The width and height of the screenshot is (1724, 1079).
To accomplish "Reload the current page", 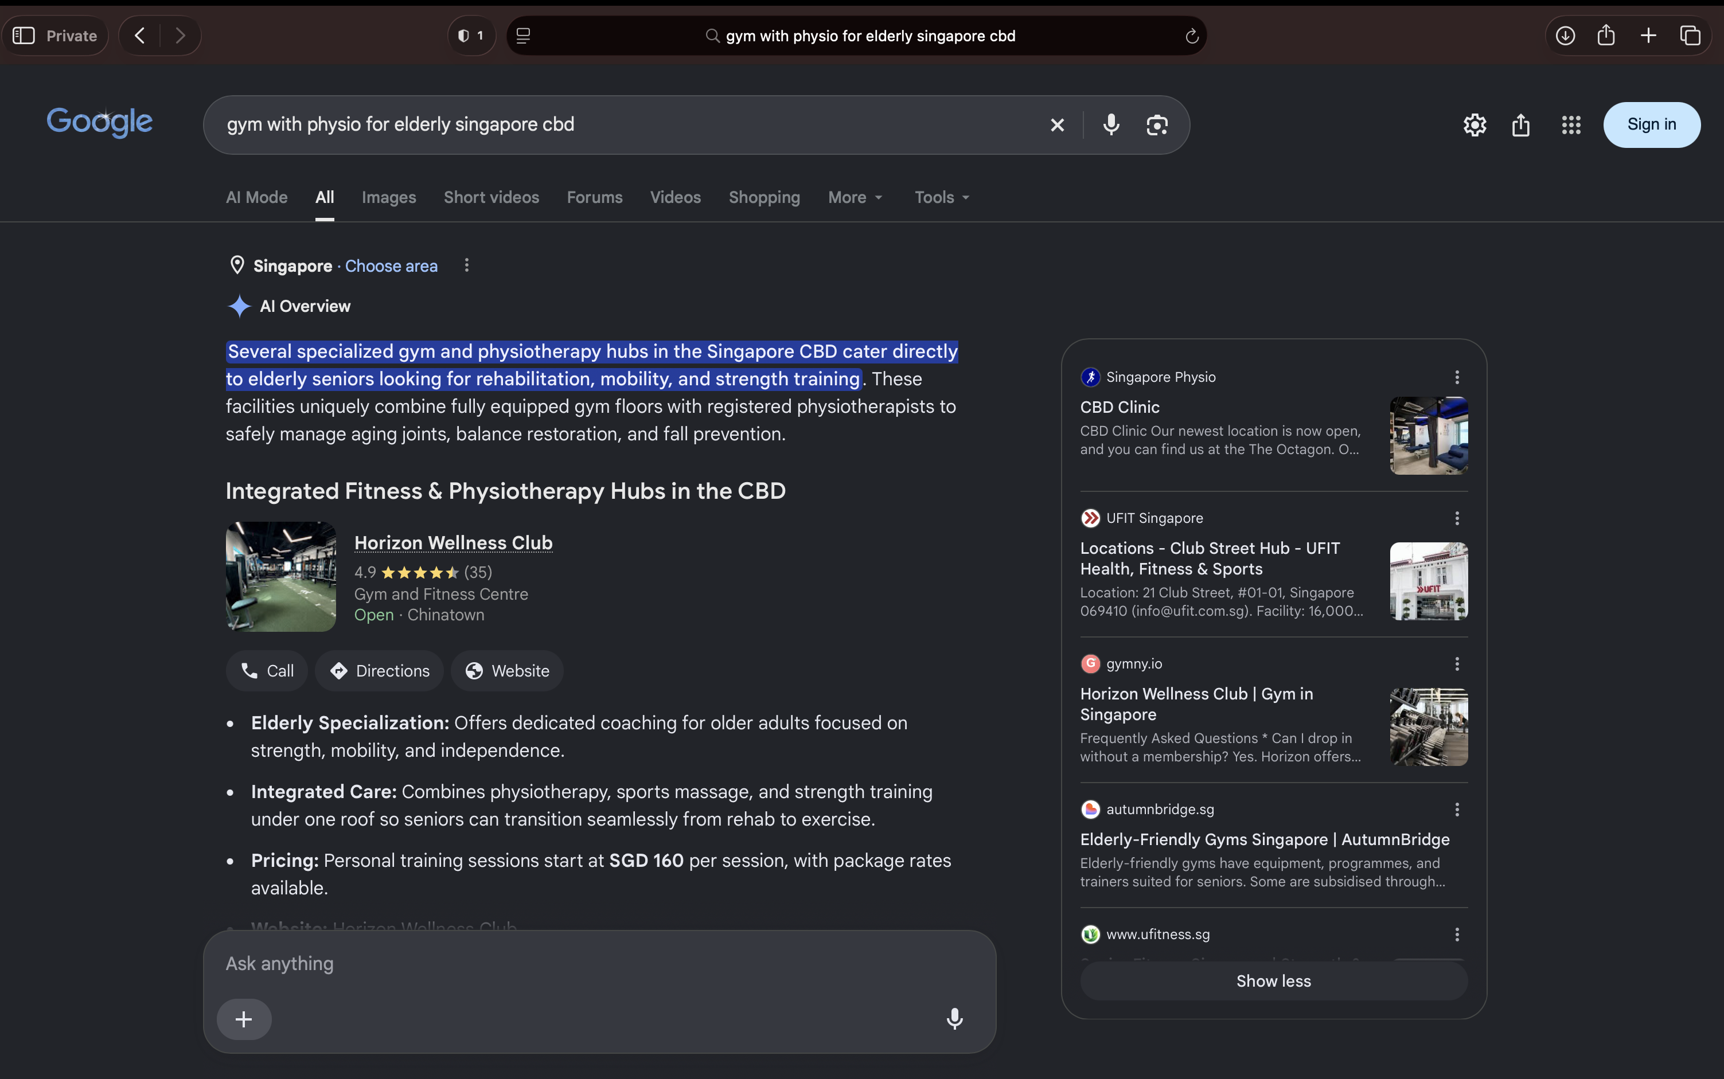I will 1191,36.
